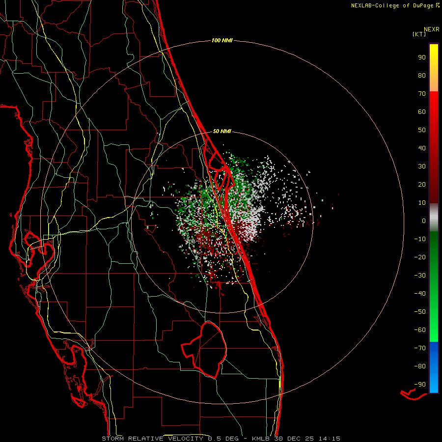This screenshot has height=442, width=442.
Task: Click the -20 value on velocity scale
Action: tap(420, 257)
